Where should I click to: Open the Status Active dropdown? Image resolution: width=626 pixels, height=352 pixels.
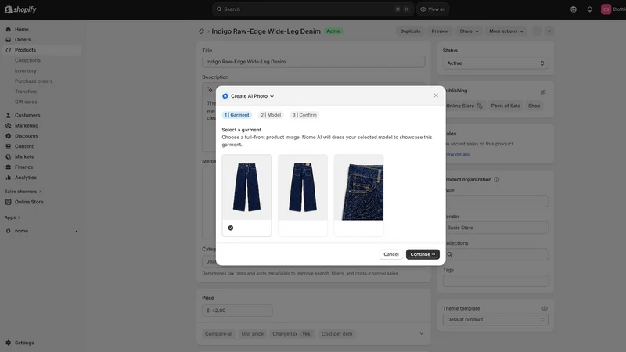click(x=495, y=63)
